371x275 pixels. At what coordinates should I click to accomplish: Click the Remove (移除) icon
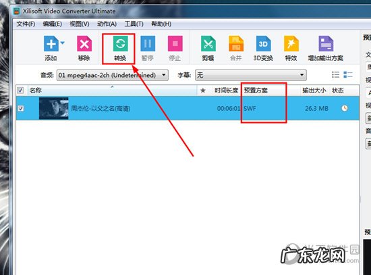[x=84, y=44]
